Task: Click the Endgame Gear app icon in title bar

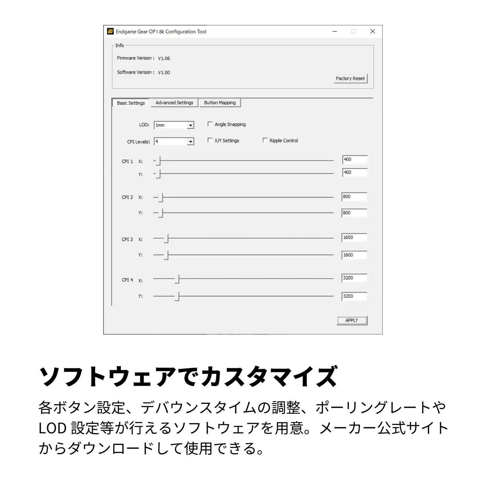Action: pyautogui.click(x=110, y=32)
